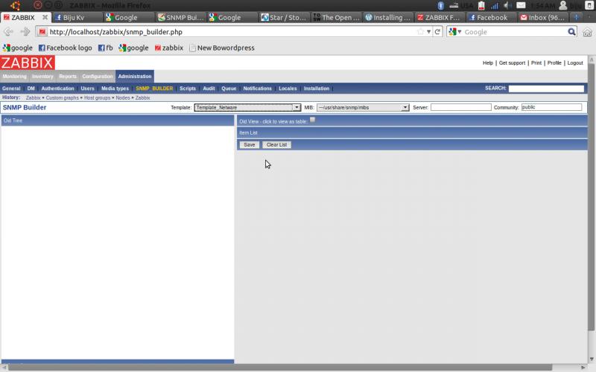
Task: Open the battery indicator in top panel
Action: (481, 6)
